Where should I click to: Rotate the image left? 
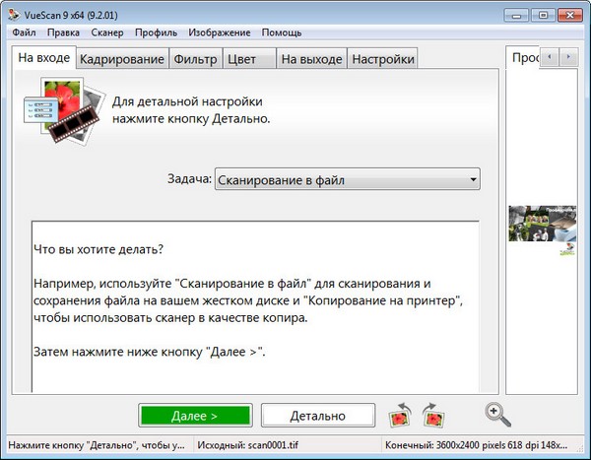400,416
